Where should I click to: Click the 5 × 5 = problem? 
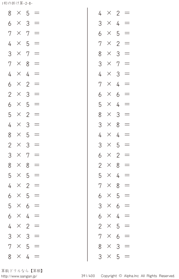click(x=24, y=176)
